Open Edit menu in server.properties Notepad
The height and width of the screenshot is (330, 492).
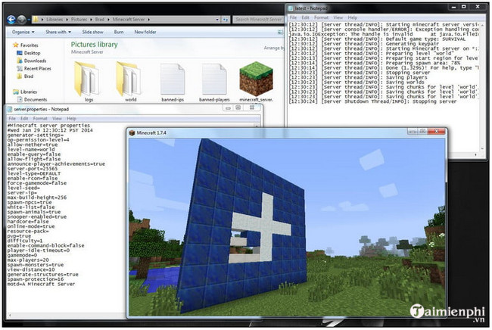(x=24, y=119)
